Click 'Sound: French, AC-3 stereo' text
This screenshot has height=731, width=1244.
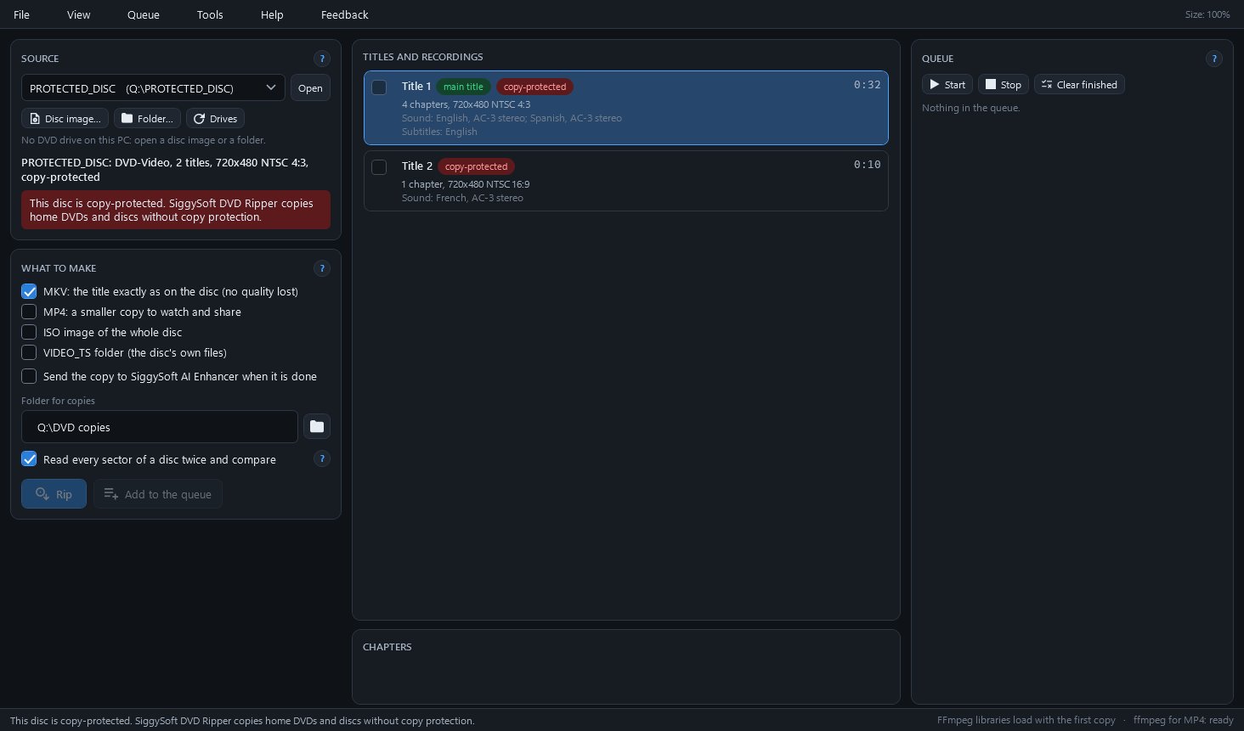[x=462, y=198]
